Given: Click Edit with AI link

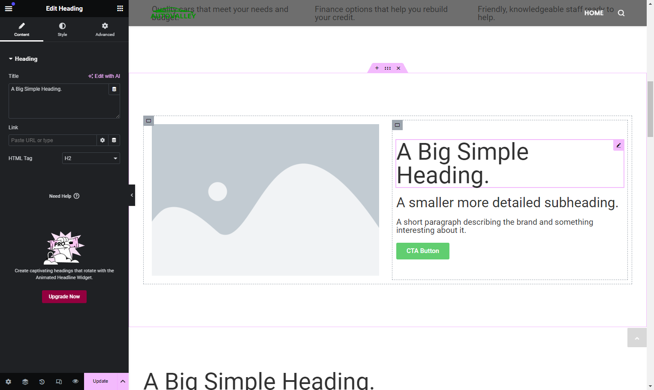Looking at the screenshot, I should 104,76.
